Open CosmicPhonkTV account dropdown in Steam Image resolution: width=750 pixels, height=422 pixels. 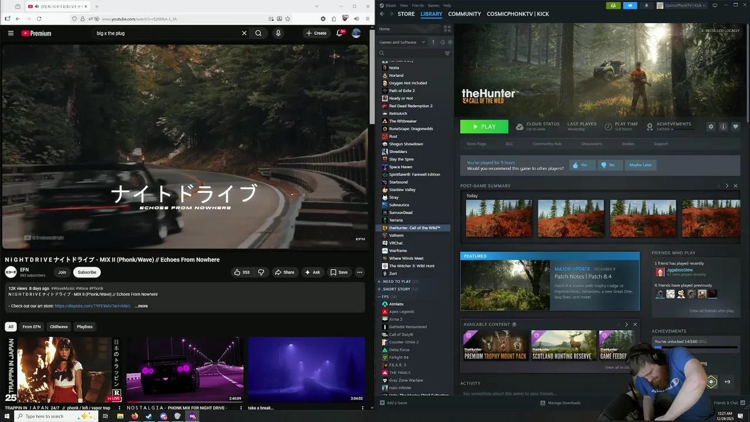682,5
